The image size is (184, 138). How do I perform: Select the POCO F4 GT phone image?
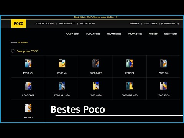coord(28,85)
